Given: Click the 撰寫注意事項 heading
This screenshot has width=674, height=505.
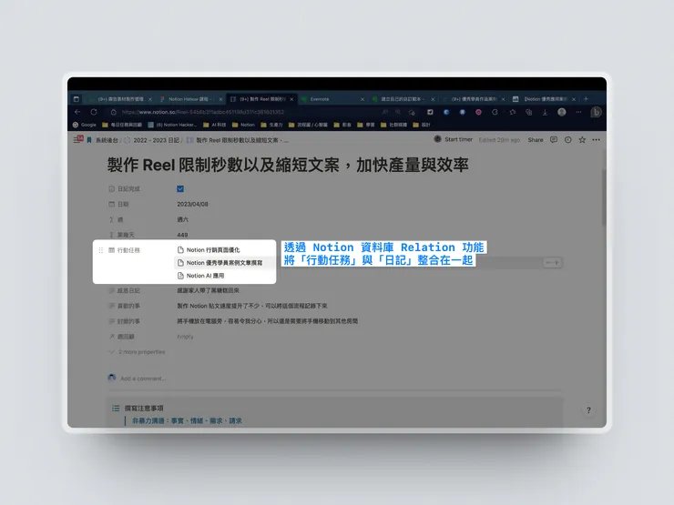Looking at the screenshot, I should point(144,408).
